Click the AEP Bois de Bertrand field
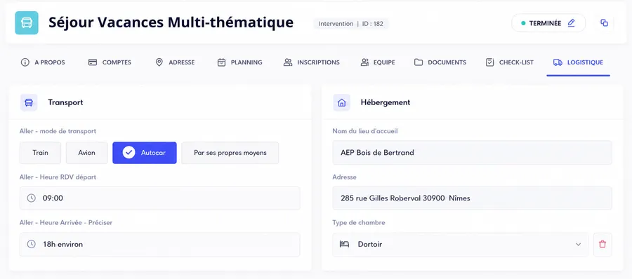The width and height of the screenshot is (632, 279). (x=472, y=153)
